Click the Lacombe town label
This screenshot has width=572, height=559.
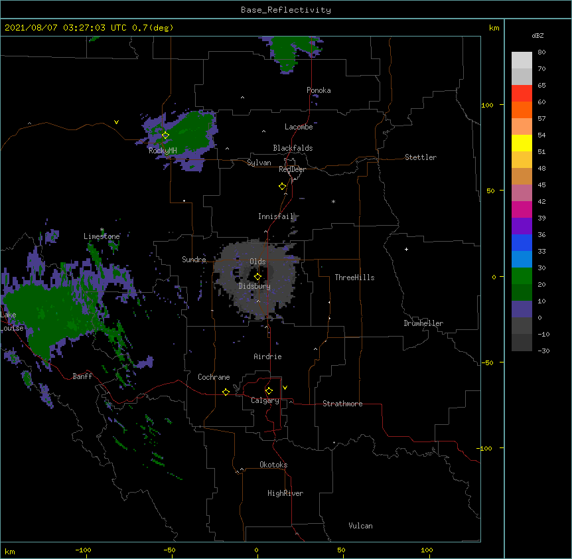pyautogui.click(x=299, y=127)
